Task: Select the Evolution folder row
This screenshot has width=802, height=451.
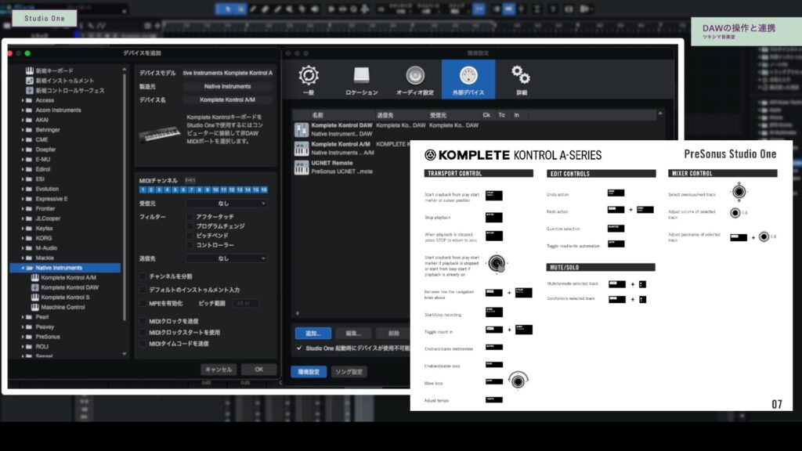Action: point(66,189)
